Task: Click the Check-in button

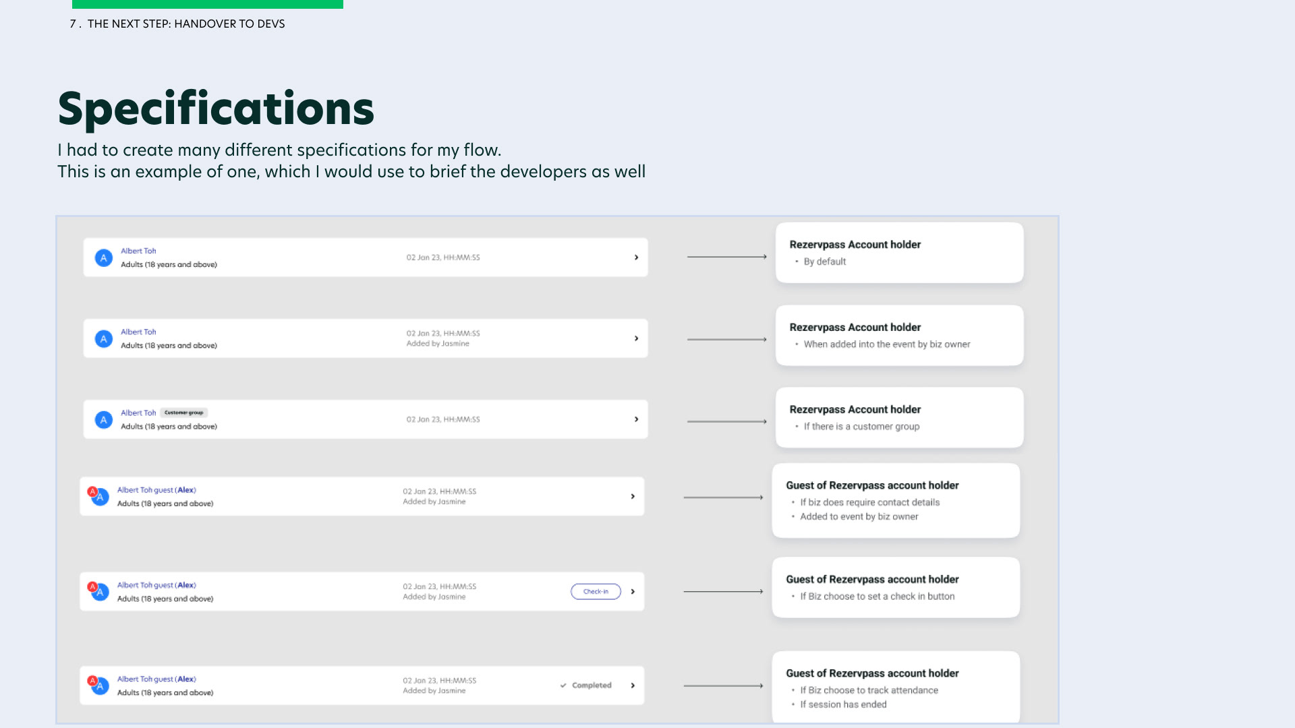Action: pos(596,592)
